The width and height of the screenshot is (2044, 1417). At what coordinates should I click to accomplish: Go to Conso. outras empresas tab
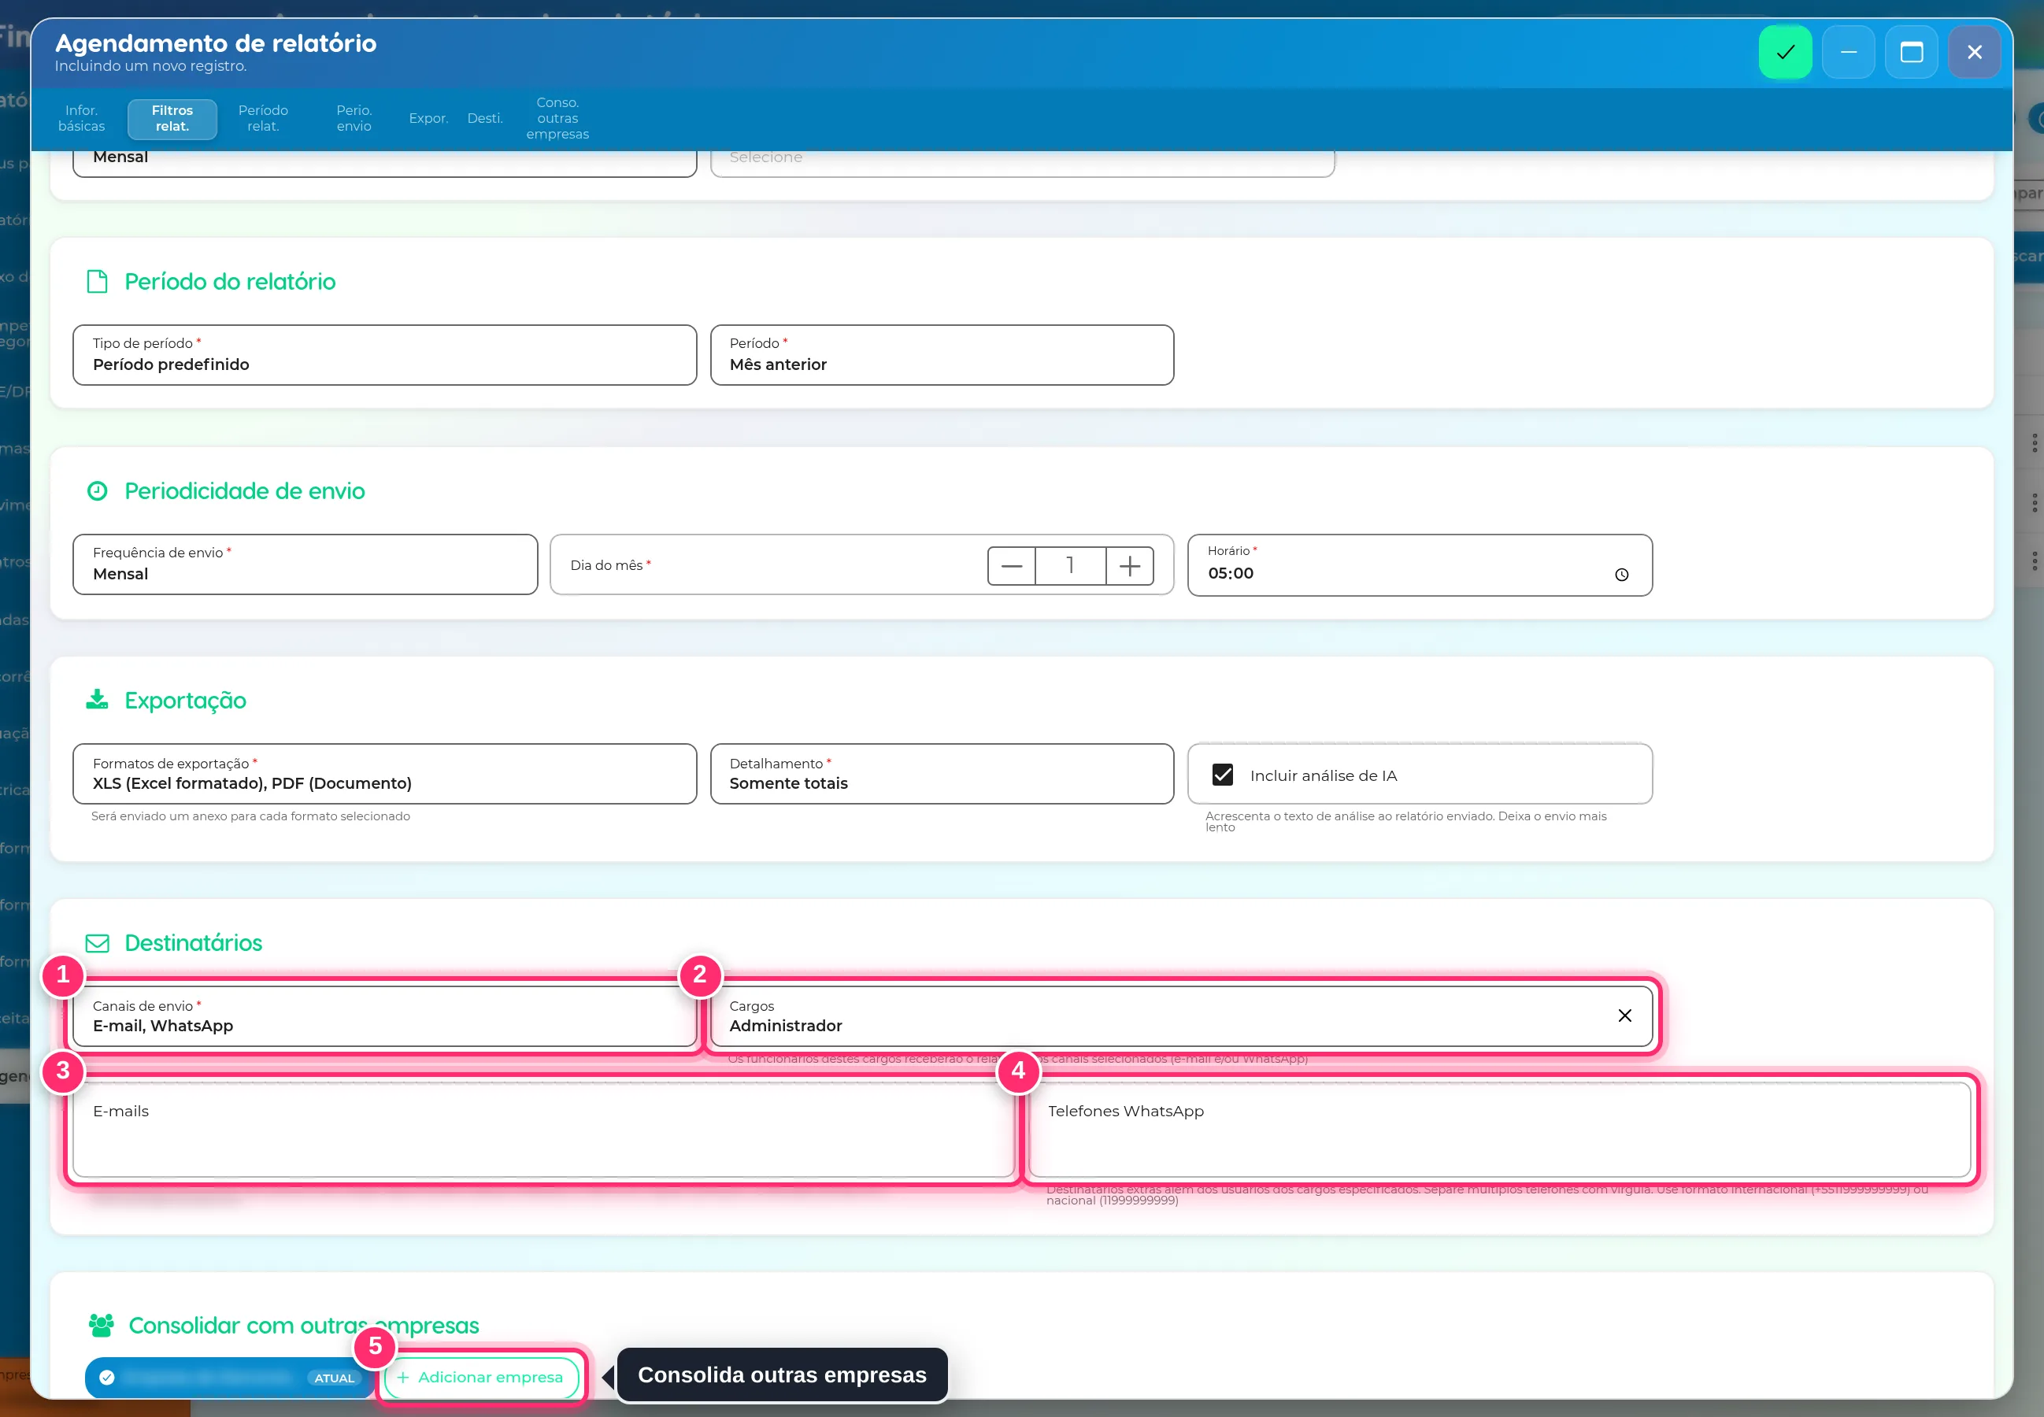tap(557, 119)
